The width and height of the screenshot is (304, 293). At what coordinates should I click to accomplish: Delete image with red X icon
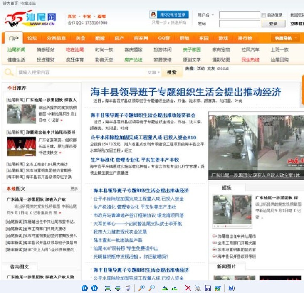pos(188,288)
